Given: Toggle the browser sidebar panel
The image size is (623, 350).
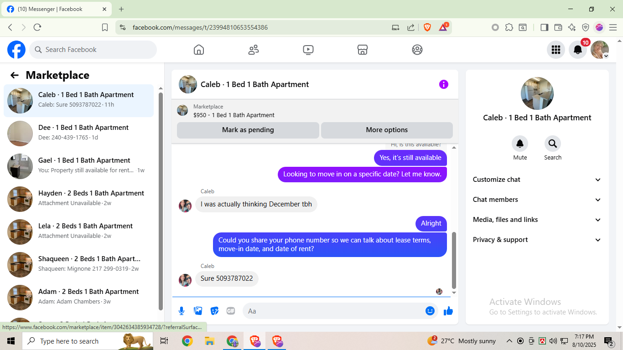Looking at the screenshot, I should tap(544, 27).
